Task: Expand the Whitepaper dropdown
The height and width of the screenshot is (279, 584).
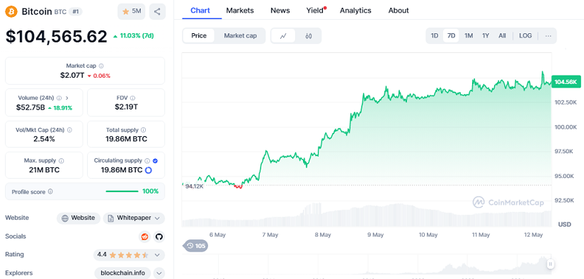Action: click(157, 218)
